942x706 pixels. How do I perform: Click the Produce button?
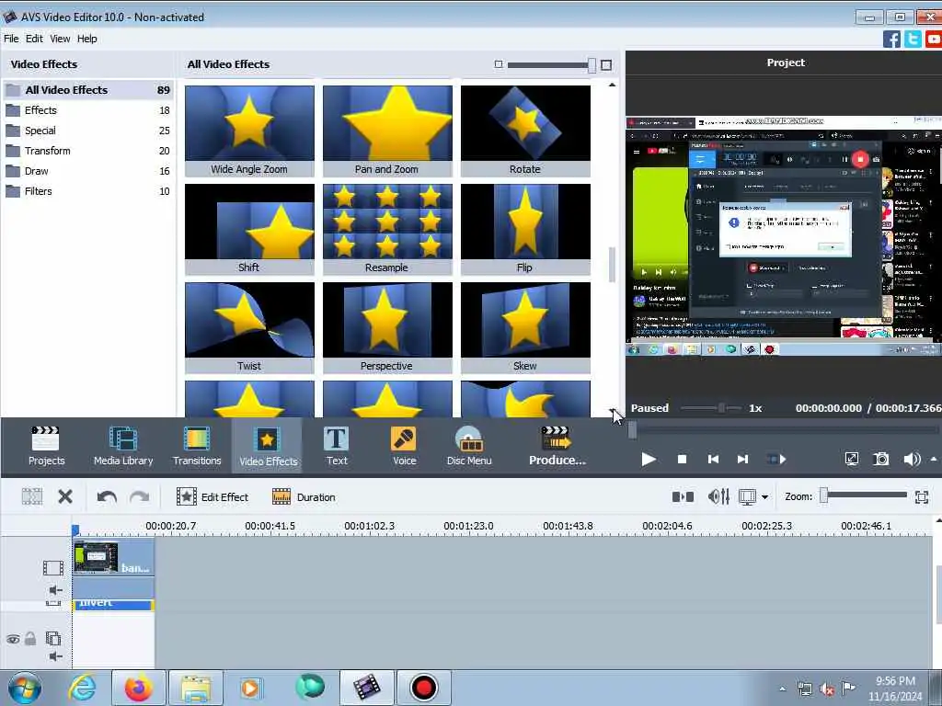tap(557, 446)
